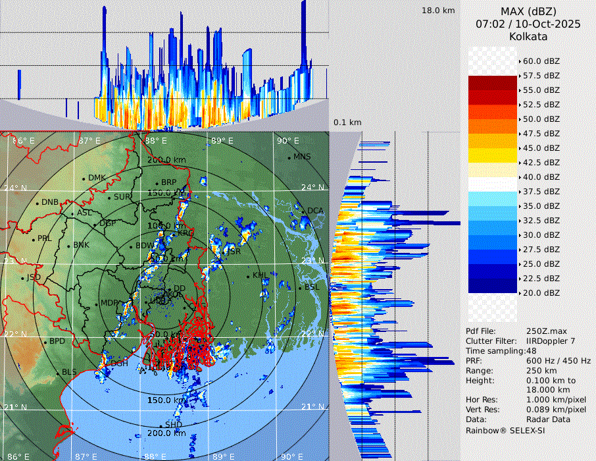This screenshot has width=596, height=461.
Task: Select the Kolkata radar name heading
Action: pos(528,36)
